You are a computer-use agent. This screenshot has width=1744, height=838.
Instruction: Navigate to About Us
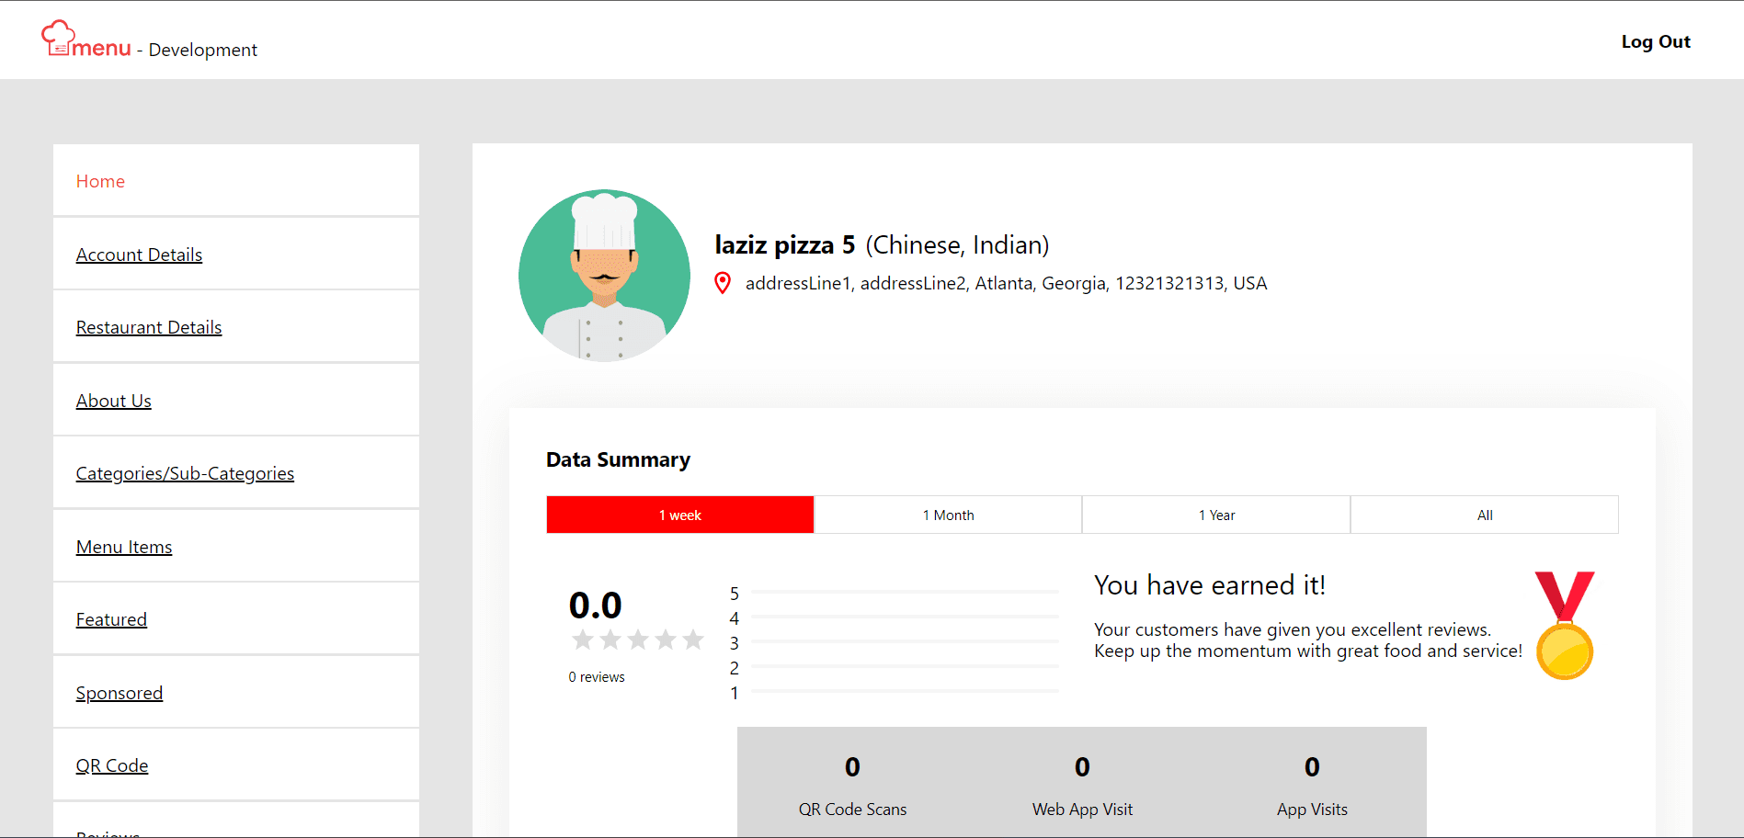[x=114, y=401]
